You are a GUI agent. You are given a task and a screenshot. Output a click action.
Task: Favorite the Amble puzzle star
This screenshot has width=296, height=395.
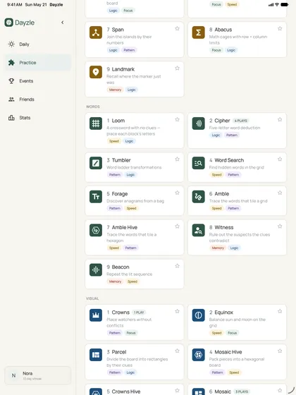[x=280, y=193]
